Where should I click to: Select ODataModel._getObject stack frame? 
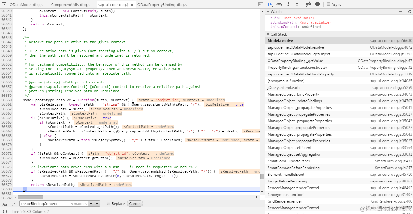coord(339,54)
